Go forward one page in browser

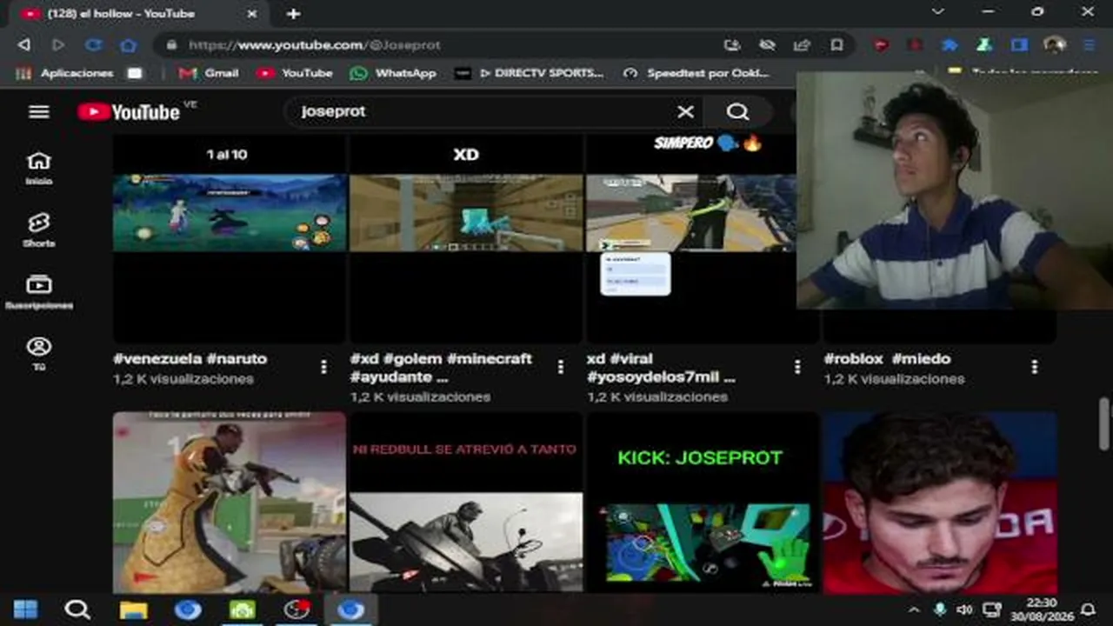point(58,44)
